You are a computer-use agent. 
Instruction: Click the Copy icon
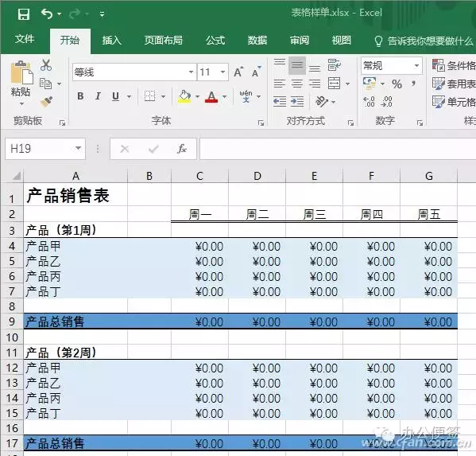pos(46,84)
